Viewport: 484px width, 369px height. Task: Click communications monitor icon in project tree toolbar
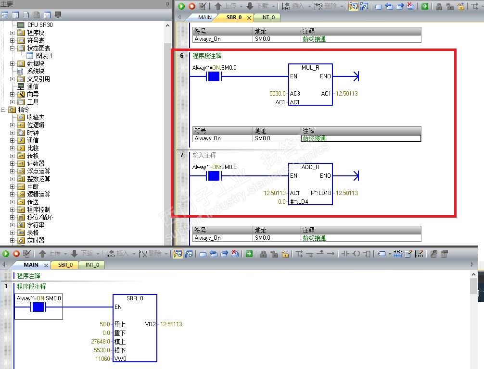(58, 15)
